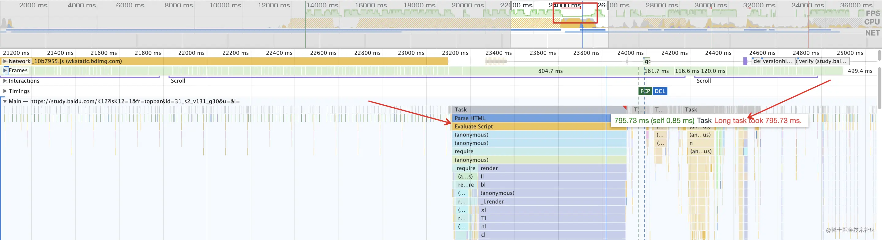
Task: Click the 499.4 ms frame
Action: pyautogui.click(x=860, y=71)
